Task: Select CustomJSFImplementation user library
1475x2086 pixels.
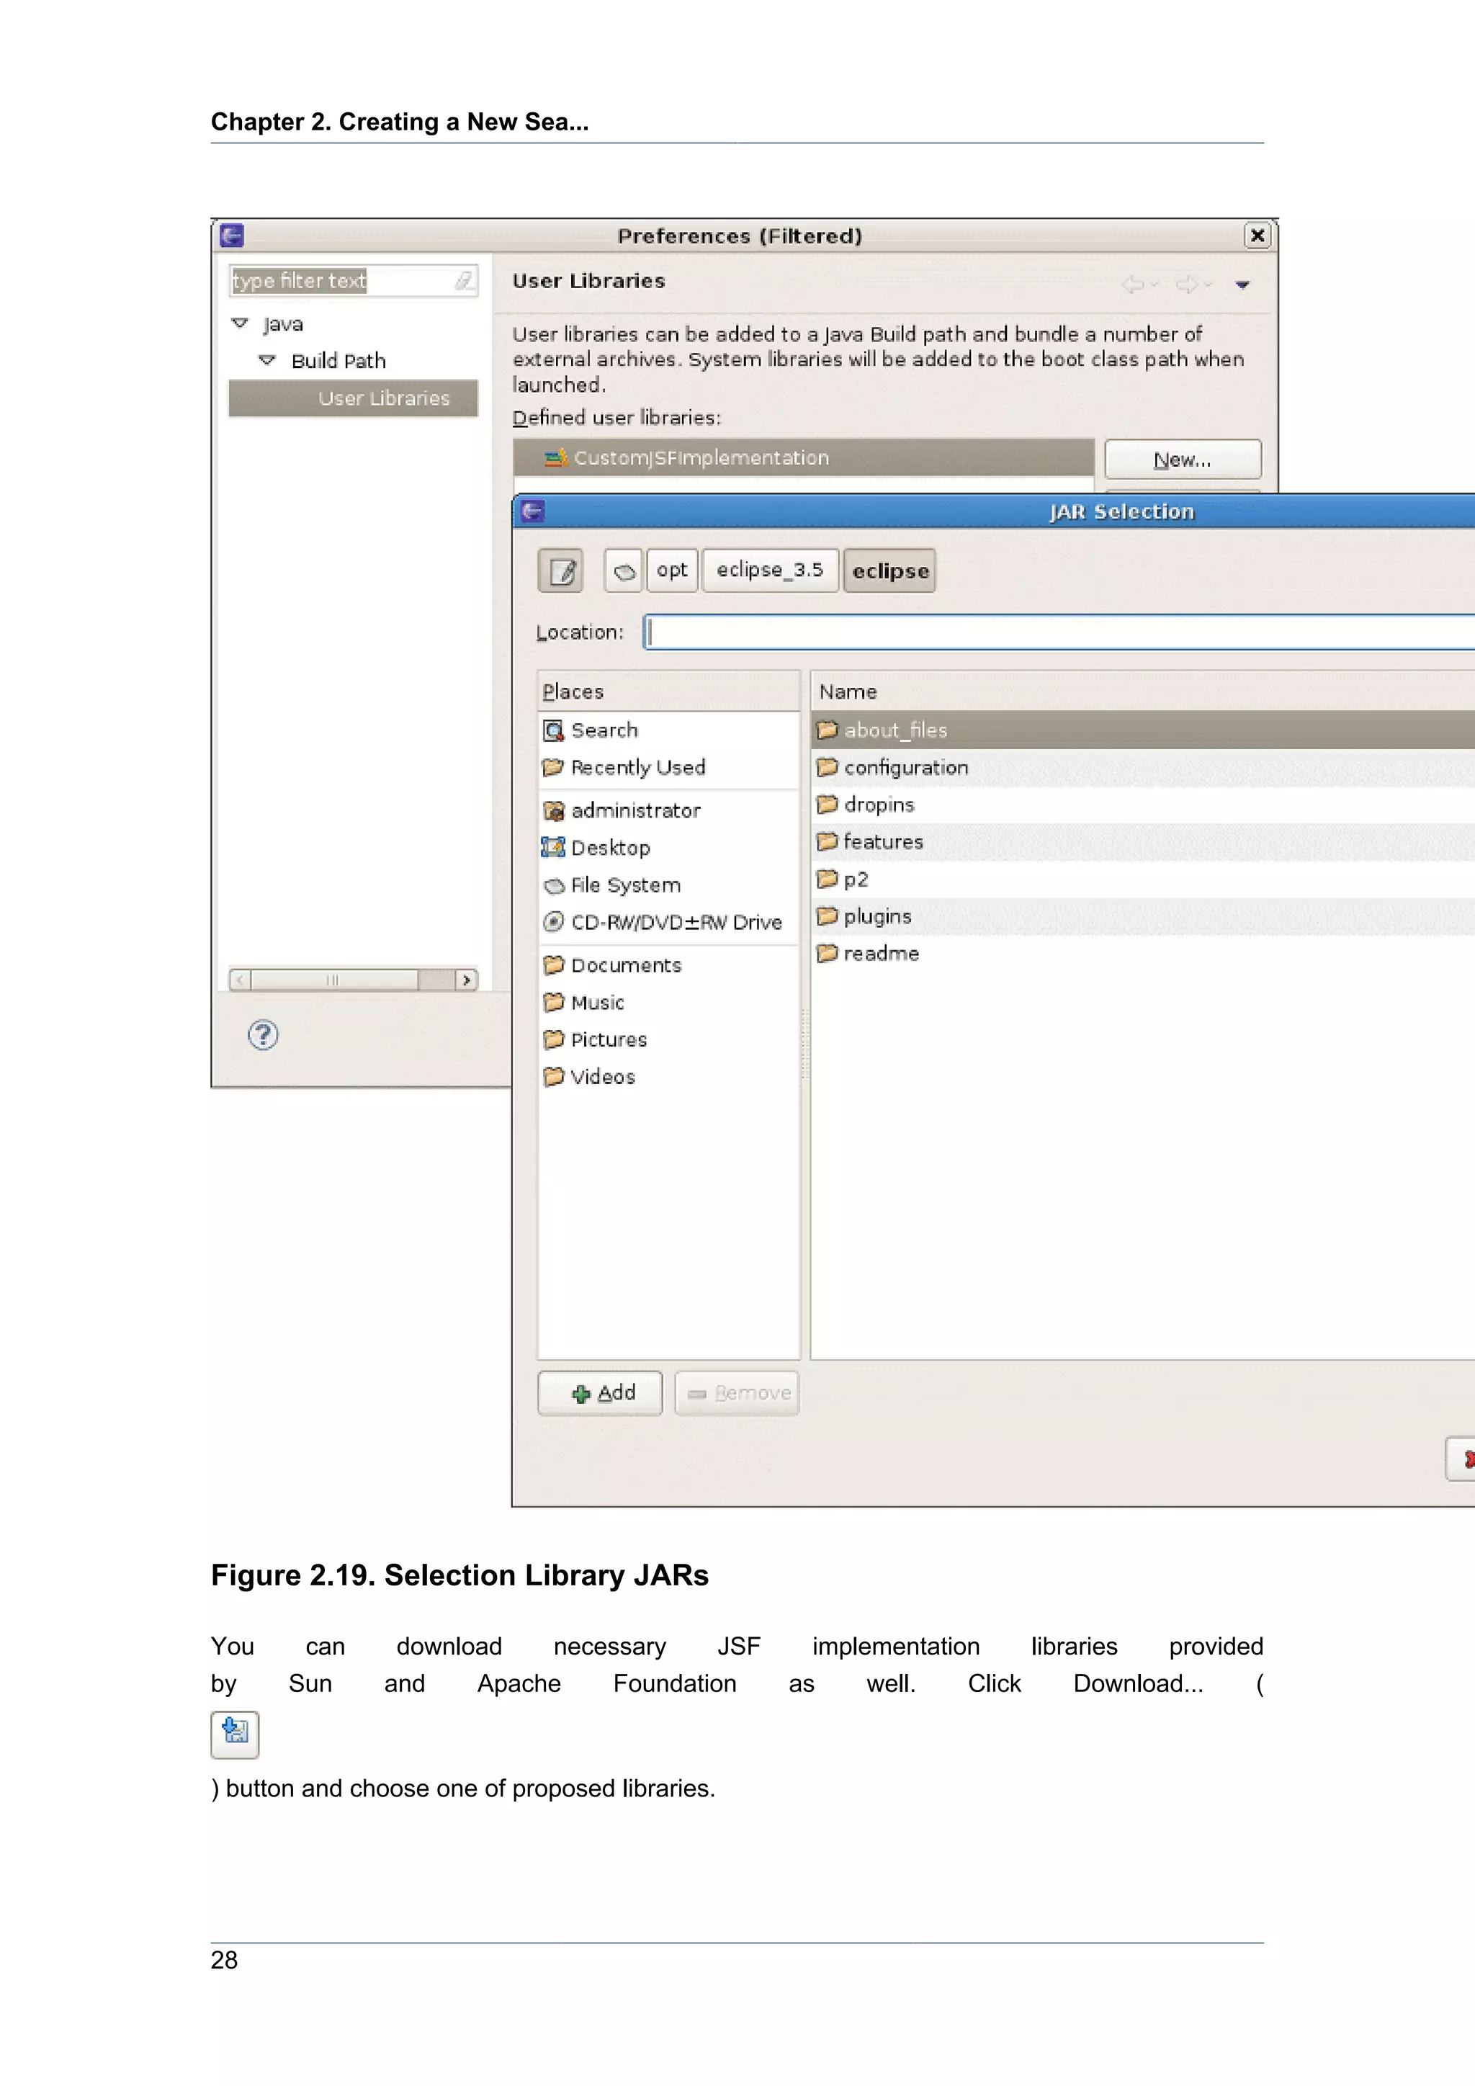Action: (804, 458)
